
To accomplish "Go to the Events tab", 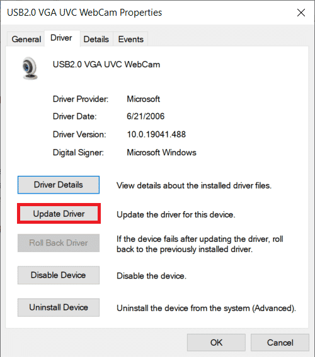I will coord(131,40).
